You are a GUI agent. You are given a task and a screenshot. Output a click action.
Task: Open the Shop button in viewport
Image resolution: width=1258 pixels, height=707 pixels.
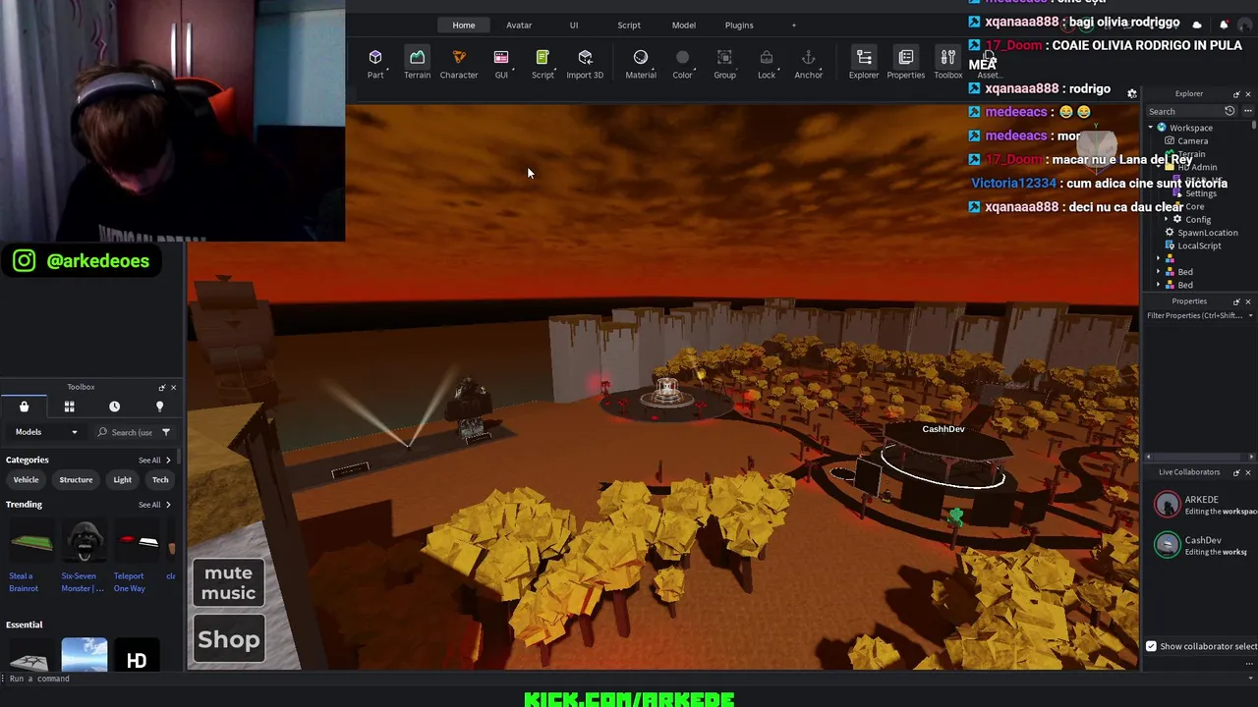(229, 640)
